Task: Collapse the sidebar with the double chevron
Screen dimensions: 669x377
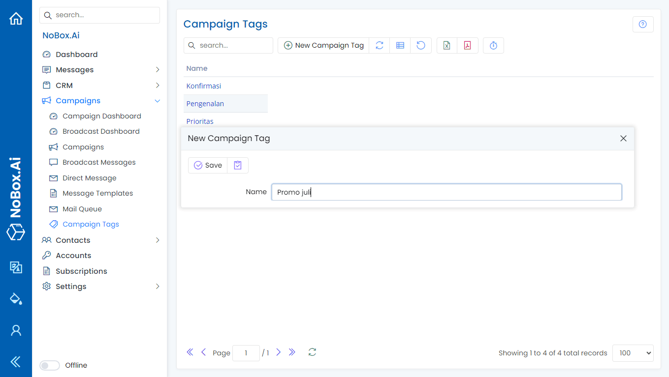Action: click(16, 361)
